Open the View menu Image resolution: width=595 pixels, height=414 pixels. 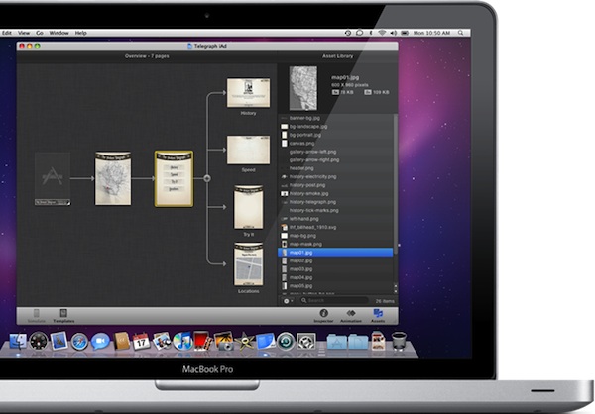click(x=23, y=33)
